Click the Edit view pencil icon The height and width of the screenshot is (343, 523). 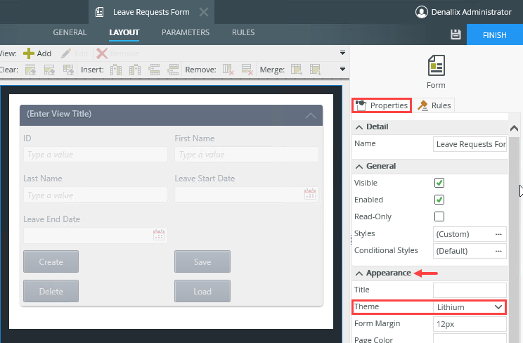click(65, 53)
